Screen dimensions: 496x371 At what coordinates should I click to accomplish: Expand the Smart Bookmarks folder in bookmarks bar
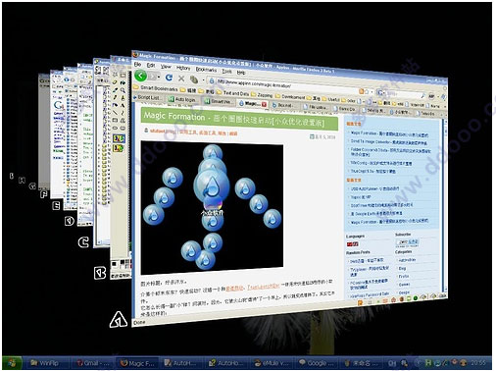tap(156, 88)
